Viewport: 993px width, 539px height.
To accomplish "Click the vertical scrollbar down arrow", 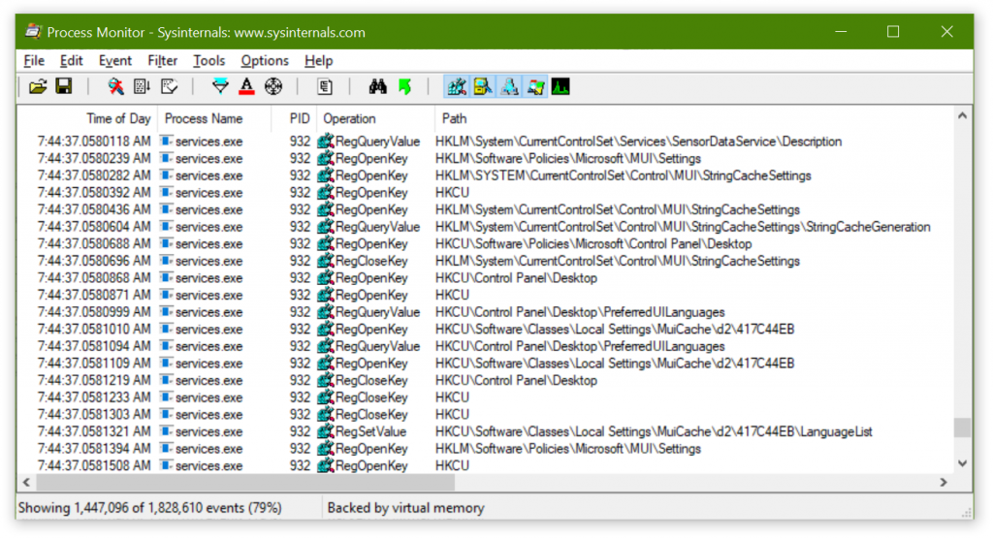I will (x=962, y=463).
